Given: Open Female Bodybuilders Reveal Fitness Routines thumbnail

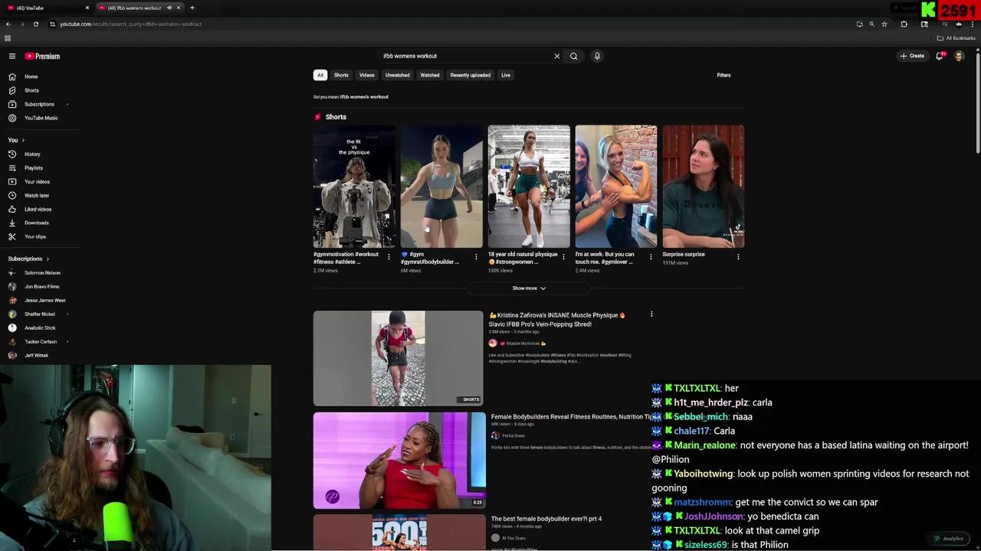Looking at the screenshot, I should click(399, 461).
